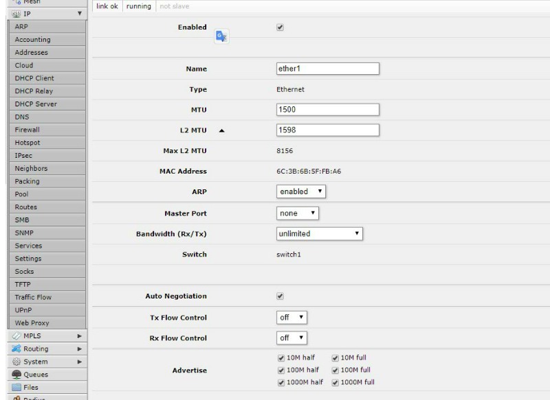Toggle 1000M full advertise checkbox
The image size is (550, 400).
(x=335, y=382)
